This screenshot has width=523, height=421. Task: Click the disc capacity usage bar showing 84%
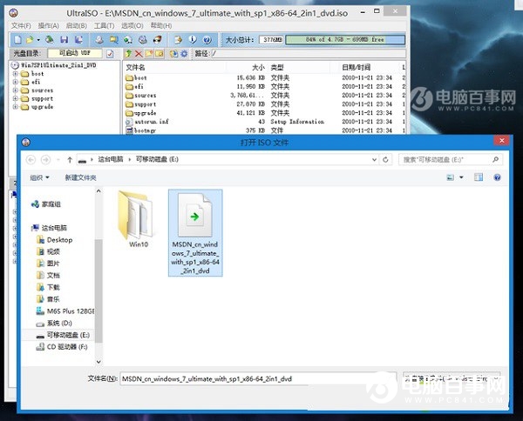point(345,40)
